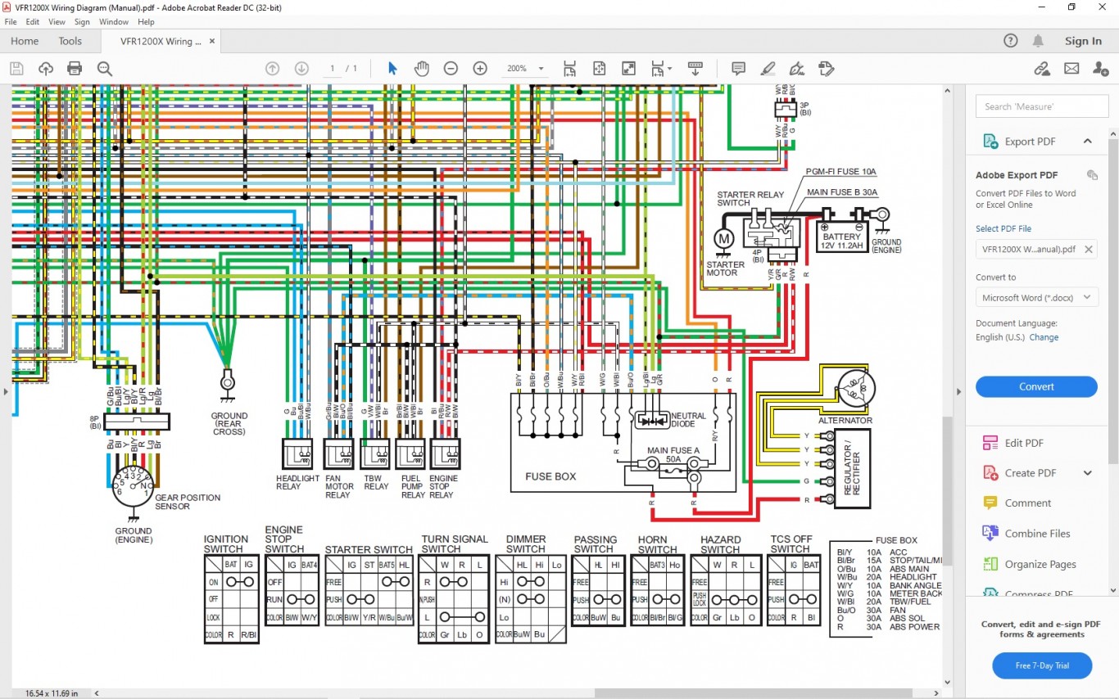Open the File menu
Viewport: 1119px width, 699px height.
click(11, 22)
